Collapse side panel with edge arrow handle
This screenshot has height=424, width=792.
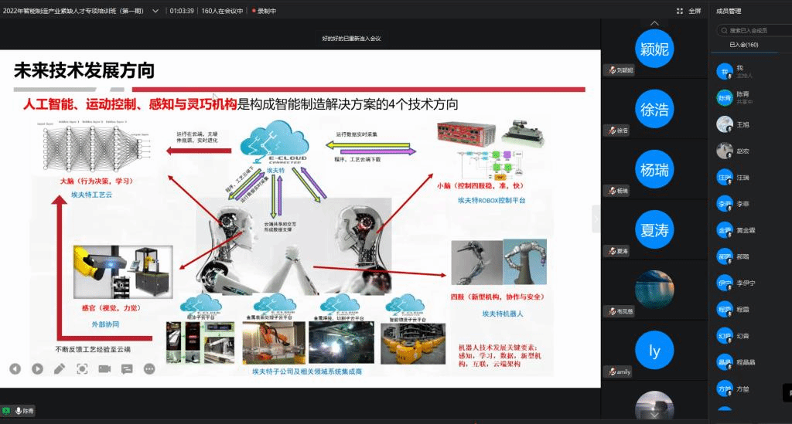(x=596, y=219)
